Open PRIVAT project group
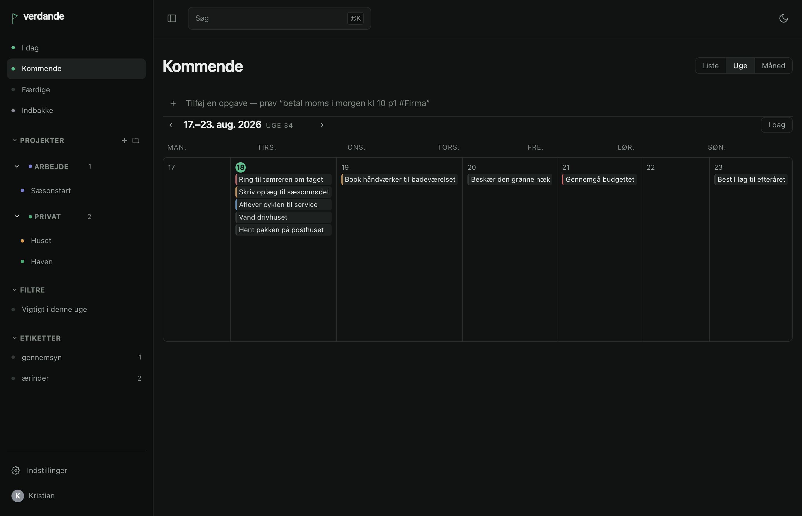The height and width of the screenshot is (516, 802). pos(48,216)
